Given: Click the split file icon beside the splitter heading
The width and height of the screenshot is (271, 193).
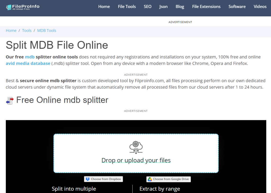Looking at the screenshot, I should tap(10, 100).
